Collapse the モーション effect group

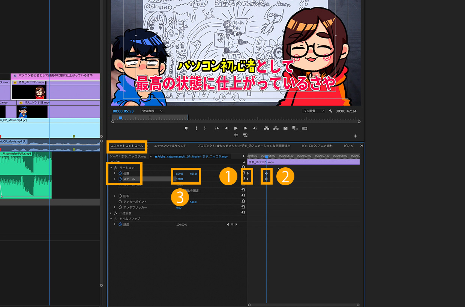click(111, 168)
